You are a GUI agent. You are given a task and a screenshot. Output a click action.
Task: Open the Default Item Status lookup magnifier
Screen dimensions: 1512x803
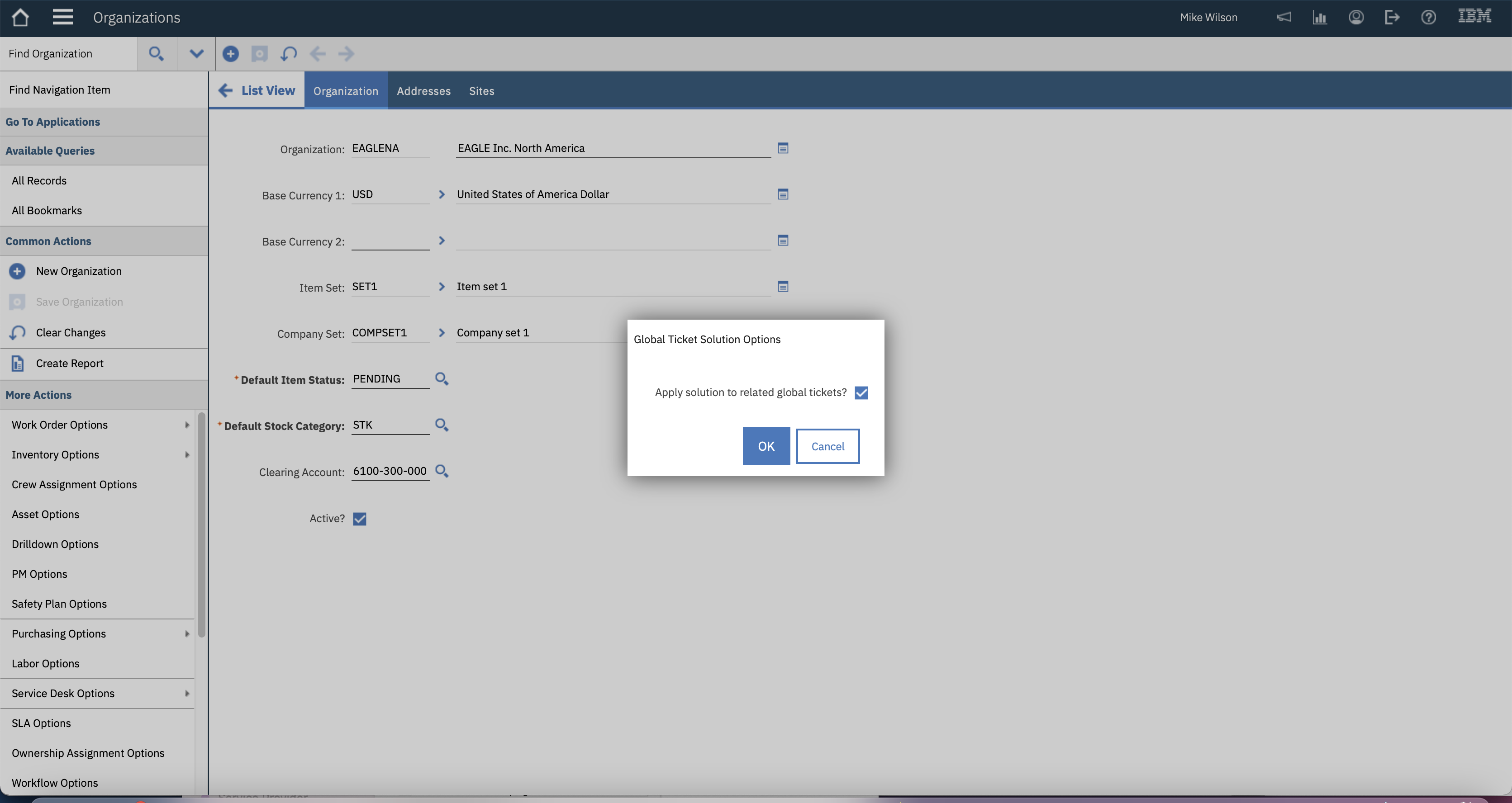pos(442,378)
